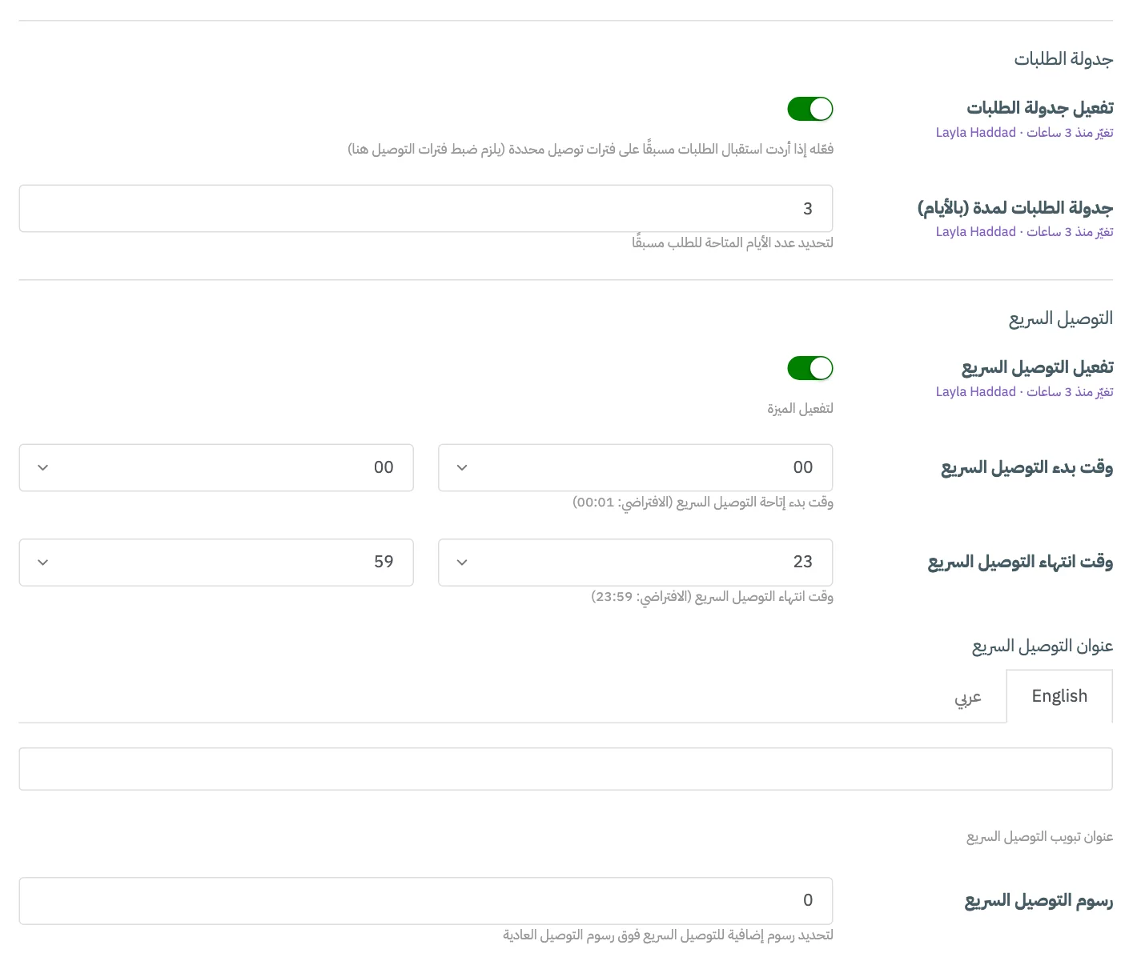This screenshot has height=965, width=1133.
Task: Click the رسوم التوصيل السريع label
Action: pos(1039,901)
